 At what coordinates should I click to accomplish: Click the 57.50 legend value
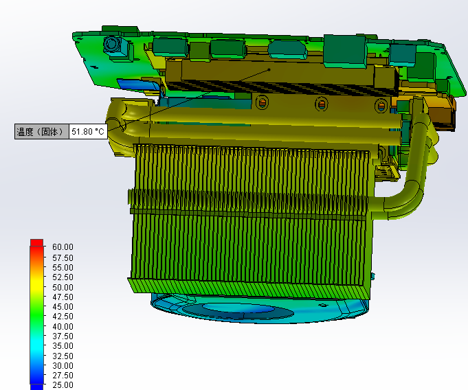tap(63, 257)
